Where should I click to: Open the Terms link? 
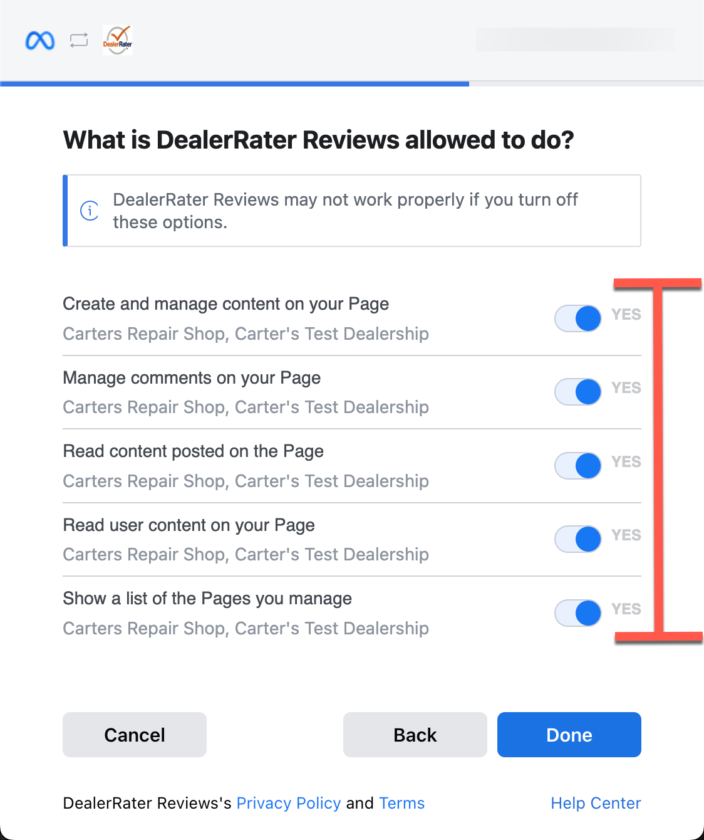point(402,803)
